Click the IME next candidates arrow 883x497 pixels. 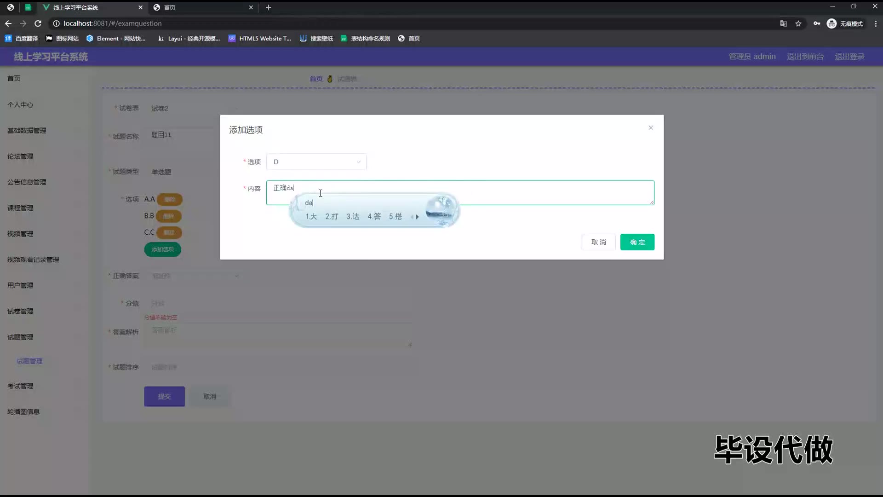(418, 217)
